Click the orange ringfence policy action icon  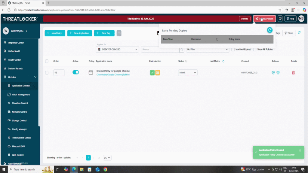click(158, 73)
